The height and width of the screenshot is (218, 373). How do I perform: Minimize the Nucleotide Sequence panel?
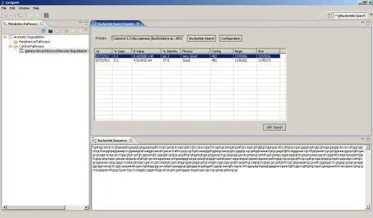[363, 139]
